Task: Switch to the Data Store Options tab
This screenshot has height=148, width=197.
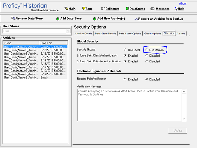Action: (x=130, y=34)
